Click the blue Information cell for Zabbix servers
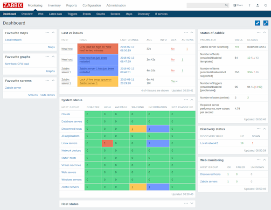This screenshot has width=271, height=210. coord(158,187)
